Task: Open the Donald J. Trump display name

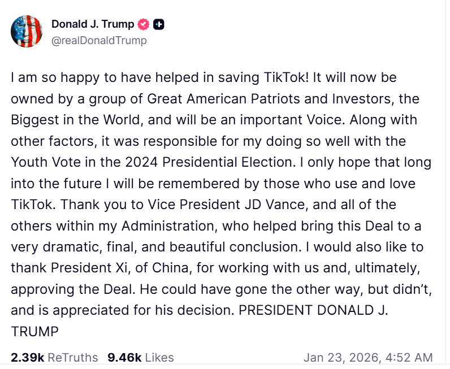Action: pos(93,24)
